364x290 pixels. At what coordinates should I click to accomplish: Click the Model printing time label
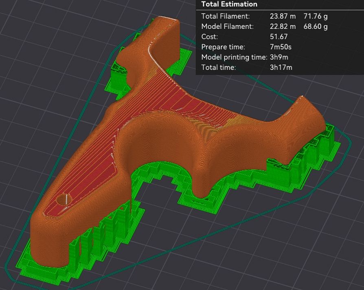tap(234, 57)
